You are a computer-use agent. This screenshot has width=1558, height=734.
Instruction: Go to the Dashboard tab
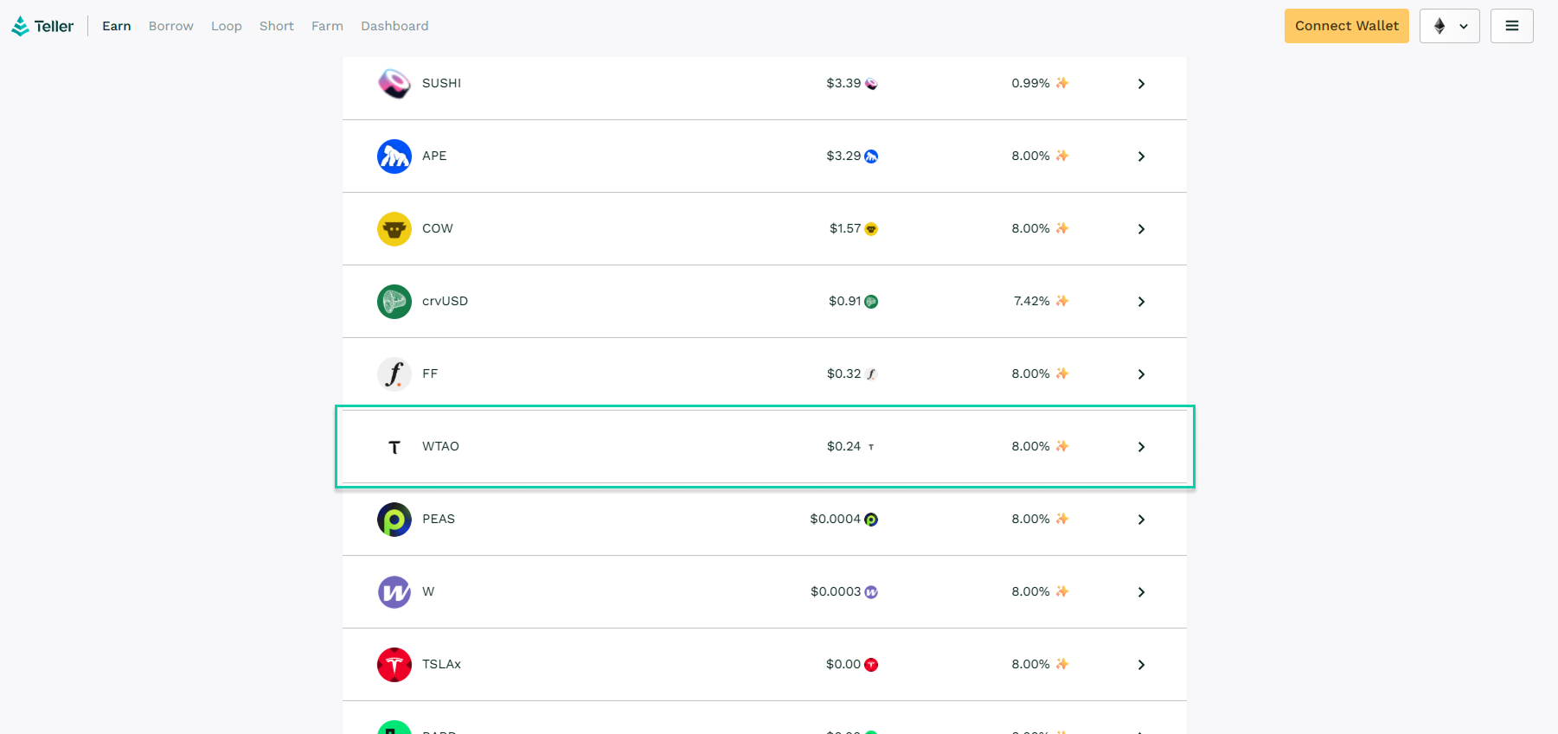click(x=394, y=26)
